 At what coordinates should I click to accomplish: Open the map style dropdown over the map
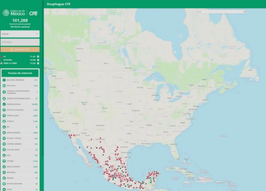[x=220, y=12]
